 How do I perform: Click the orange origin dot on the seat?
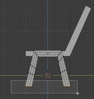coord(48,54)
